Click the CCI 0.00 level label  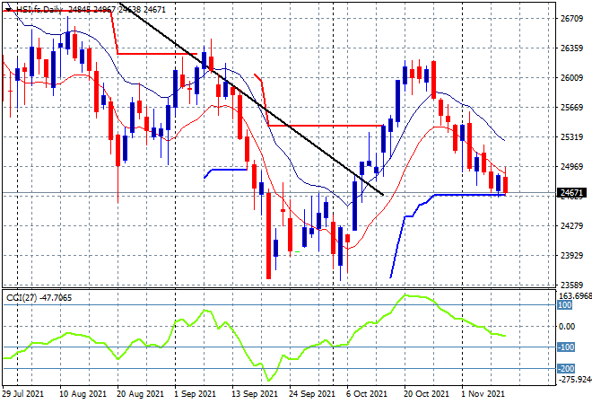pyautogui.click(x=567, y=327)
